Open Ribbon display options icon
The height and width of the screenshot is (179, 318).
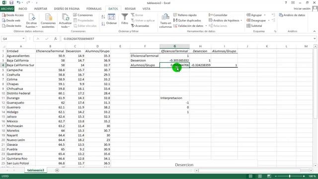[x=293, y=2]
